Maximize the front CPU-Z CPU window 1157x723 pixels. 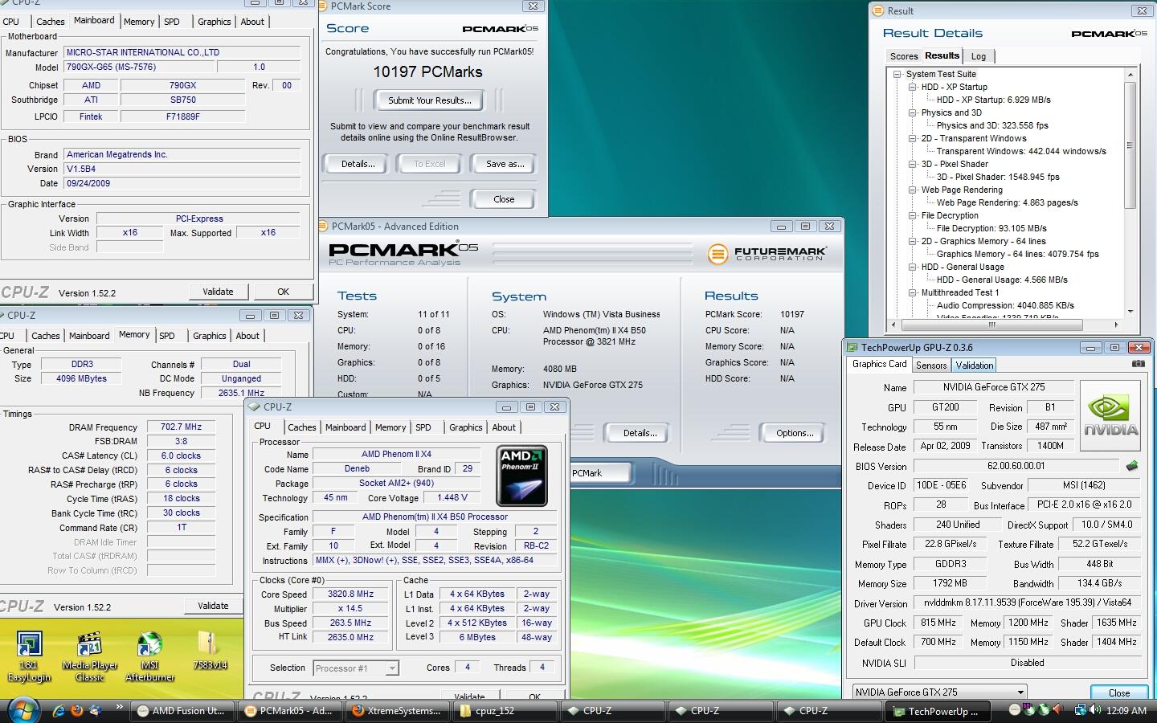click(x=529, y=407)
